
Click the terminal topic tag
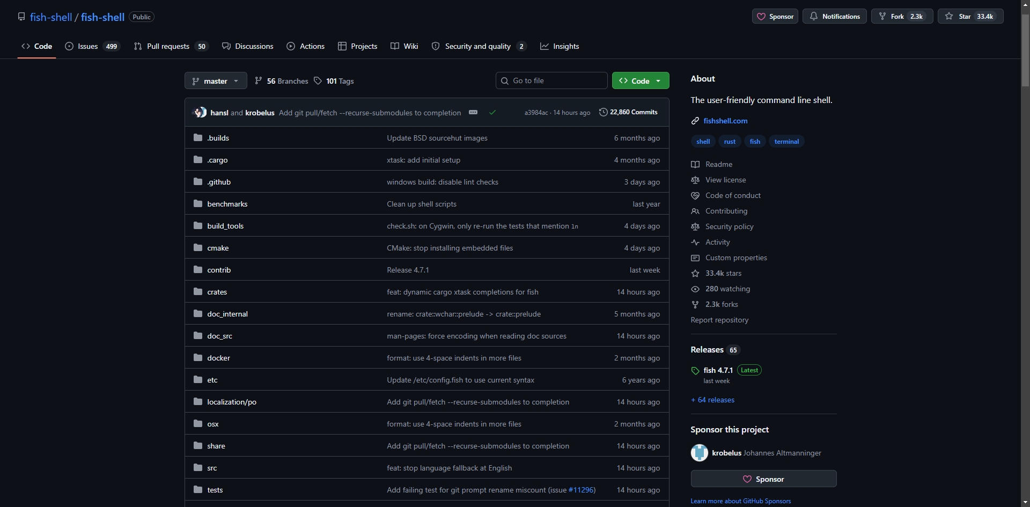pos(786,142)
